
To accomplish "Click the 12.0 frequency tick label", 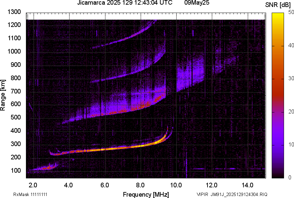I will 212,185.
